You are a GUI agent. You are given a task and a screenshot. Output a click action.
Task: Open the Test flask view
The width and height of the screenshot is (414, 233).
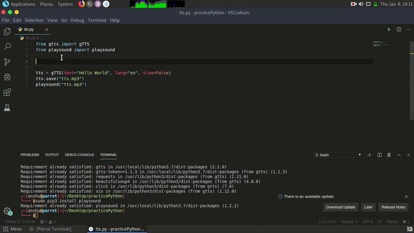point(7,107)
